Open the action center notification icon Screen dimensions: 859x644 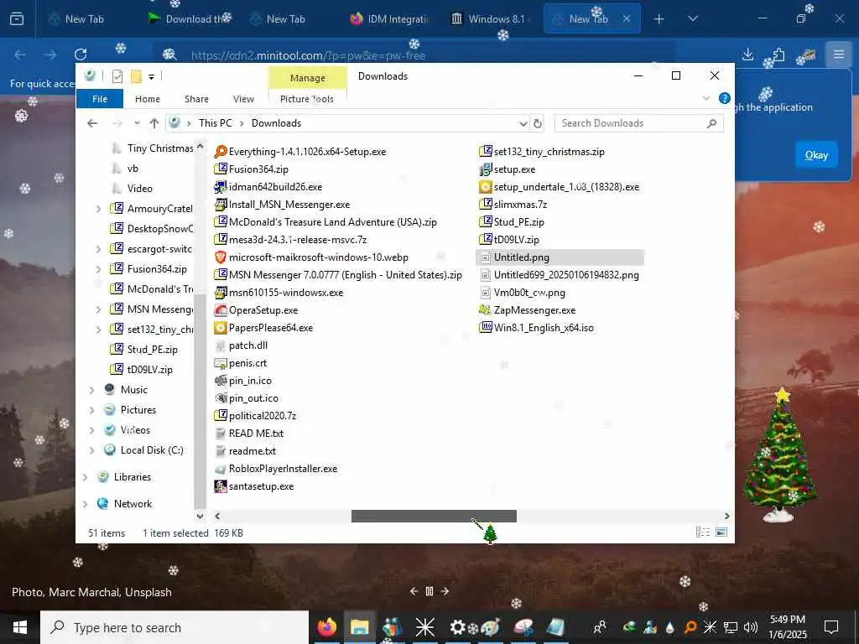coord(831,627)
